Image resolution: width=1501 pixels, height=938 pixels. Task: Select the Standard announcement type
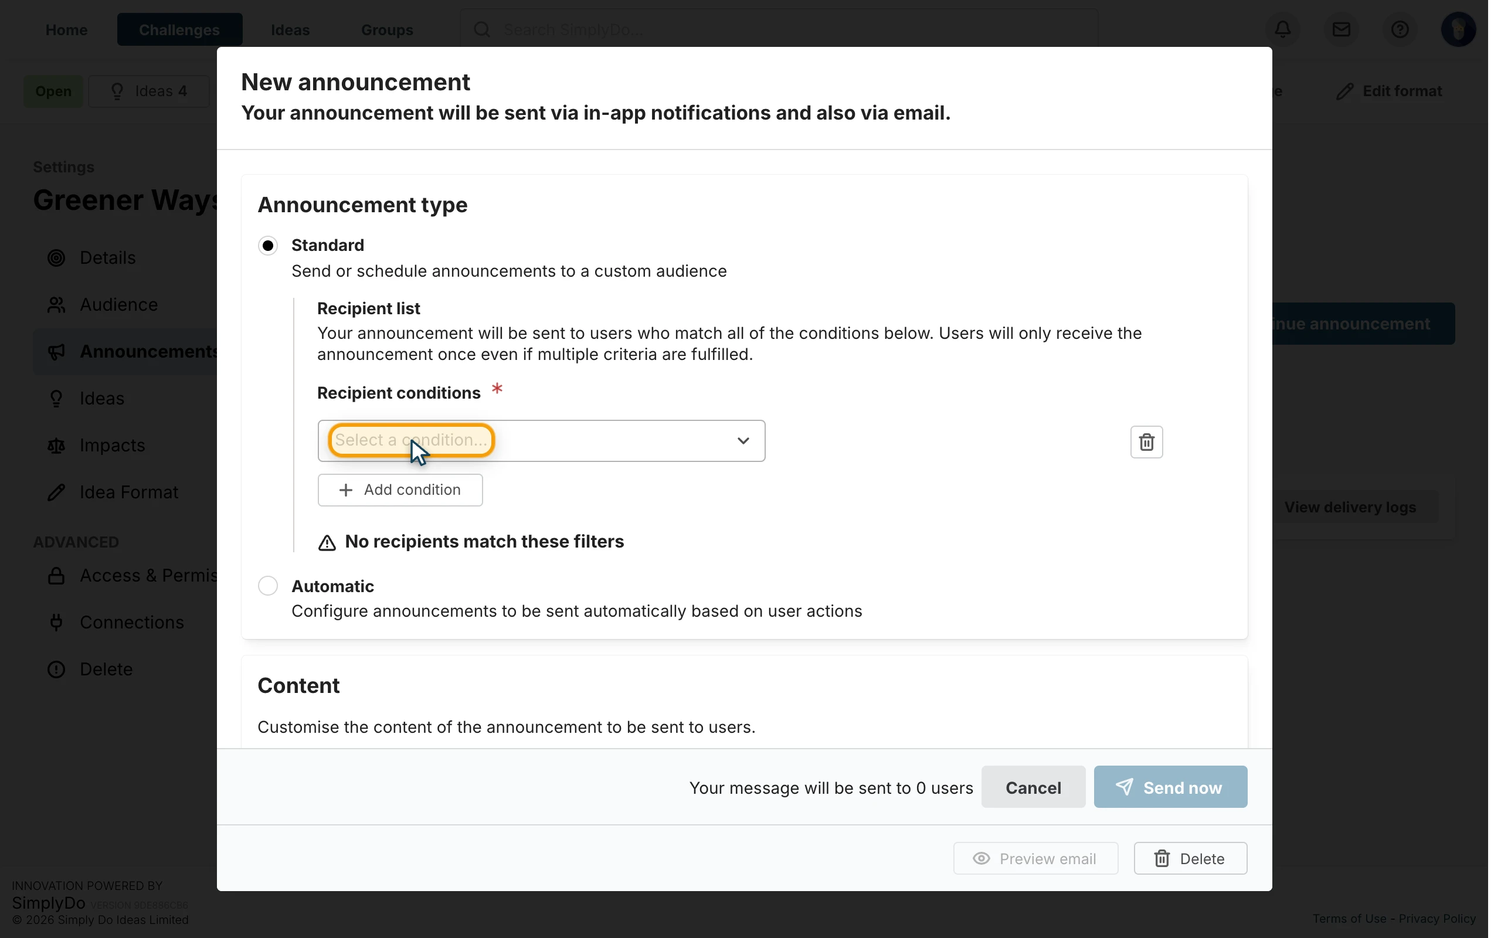pos(268,246)
